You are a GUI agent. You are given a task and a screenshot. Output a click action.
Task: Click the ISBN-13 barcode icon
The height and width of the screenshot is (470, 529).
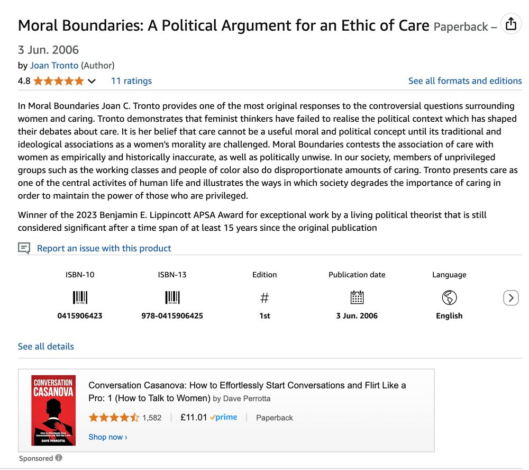point(172,297)
